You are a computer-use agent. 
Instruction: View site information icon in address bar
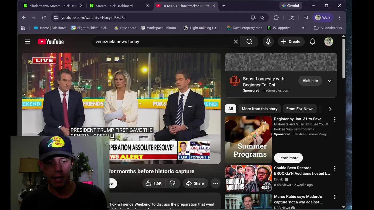[56, 17]
